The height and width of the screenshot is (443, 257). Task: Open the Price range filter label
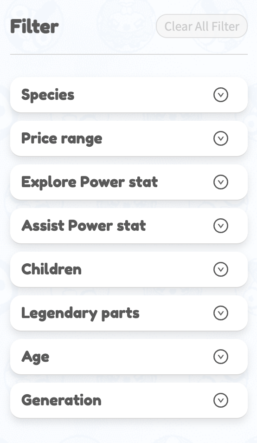pos(62,139)
